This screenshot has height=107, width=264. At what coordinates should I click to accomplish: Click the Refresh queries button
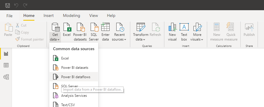pos(155,30)
